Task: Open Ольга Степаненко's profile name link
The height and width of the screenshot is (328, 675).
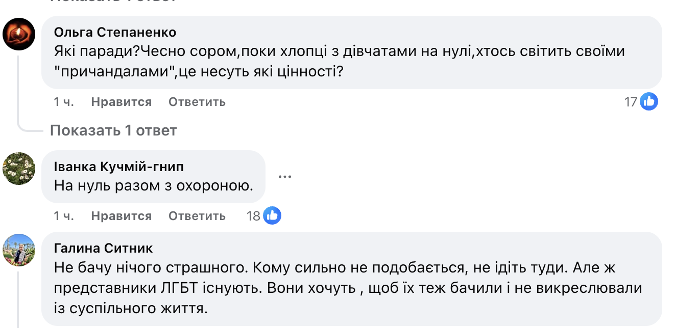Action: [x=115, y=33]
